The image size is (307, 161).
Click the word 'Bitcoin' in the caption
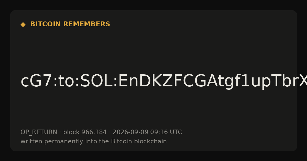coord(120,141)
